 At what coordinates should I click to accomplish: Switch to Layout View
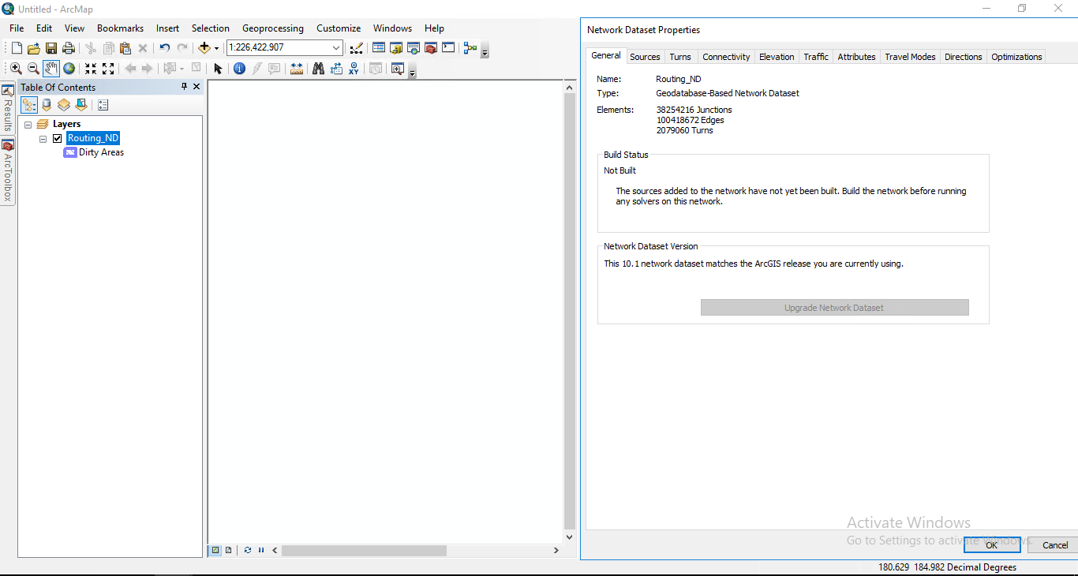(228, 550)
